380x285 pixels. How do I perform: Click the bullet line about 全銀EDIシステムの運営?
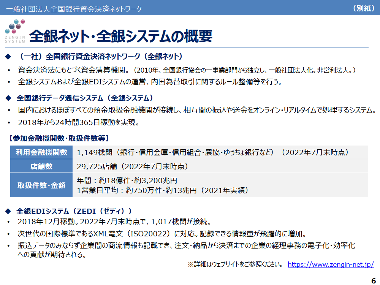pos(150,82)
